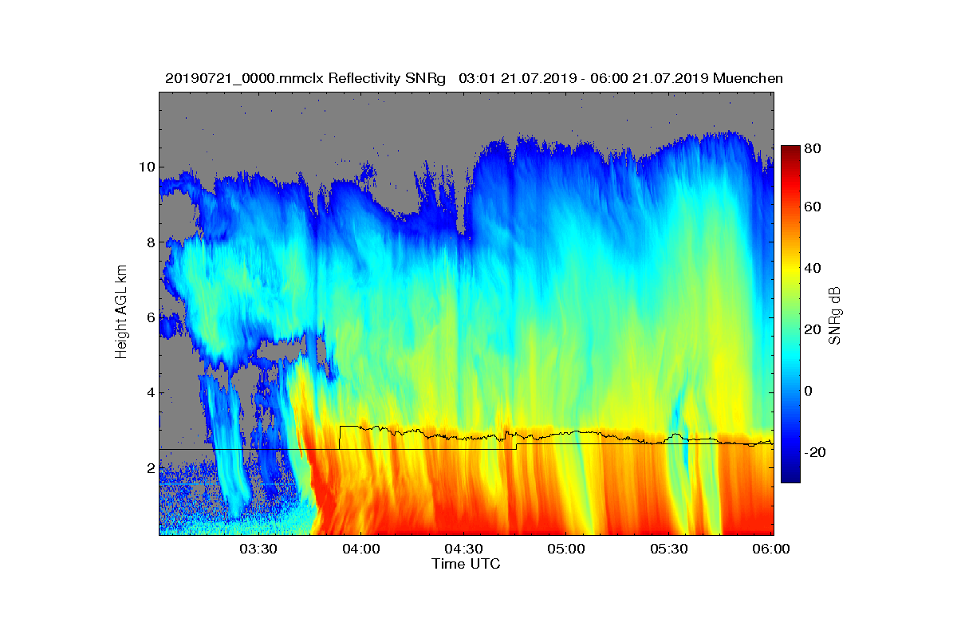Click the 'Height AGL km' y-axis label
The height and width of the screenshot is (638, 957).
(x=121, y=312)
